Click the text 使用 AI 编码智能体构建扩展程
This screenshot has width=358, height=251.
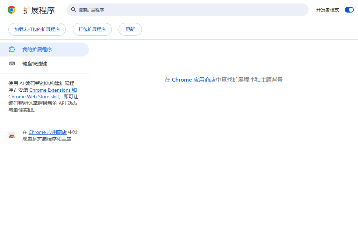click(41, 83)
